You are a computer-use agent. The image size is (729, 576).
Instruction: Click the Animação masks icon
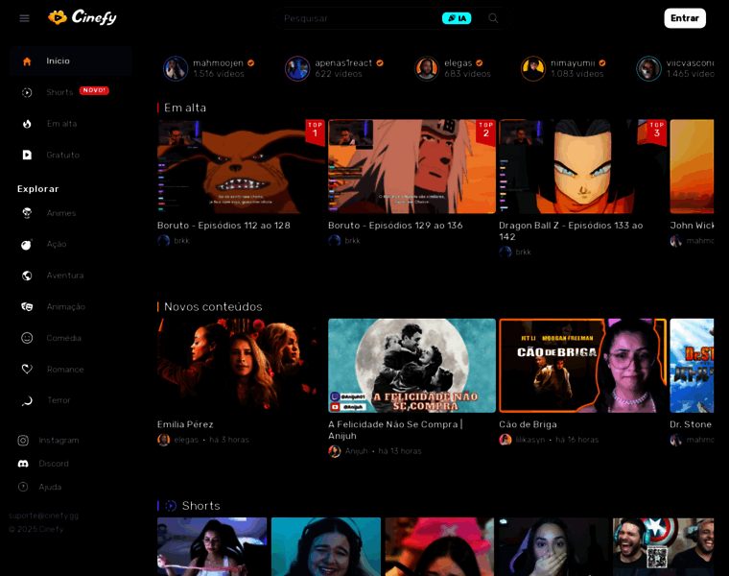coord(27,306)
